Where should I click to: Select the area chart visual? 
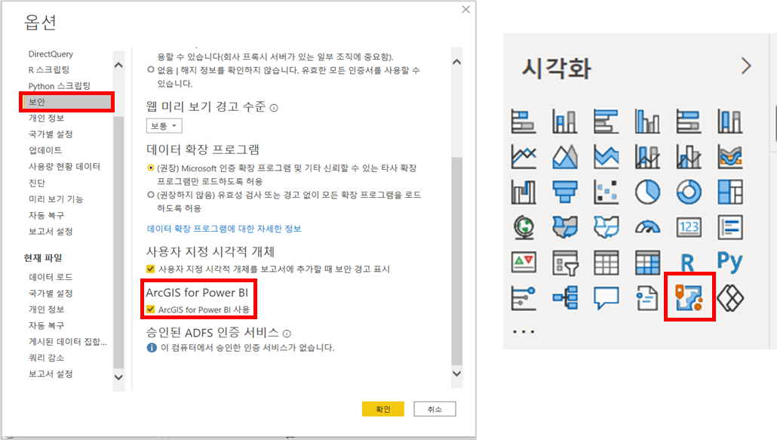pos(565,156)
